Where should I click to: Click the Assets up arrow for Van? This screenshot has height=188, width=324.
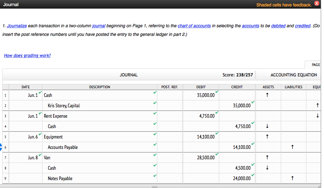pyautogui.click(x=267, y=157)
